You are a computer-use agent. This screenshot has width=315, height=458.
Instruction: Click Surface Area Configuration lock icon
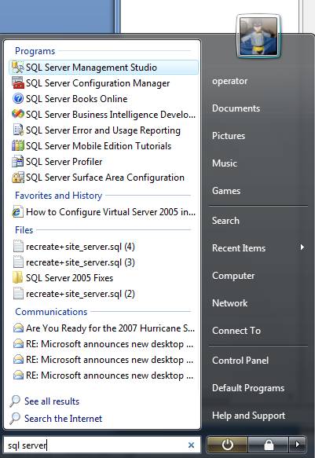tap(17, 178)
